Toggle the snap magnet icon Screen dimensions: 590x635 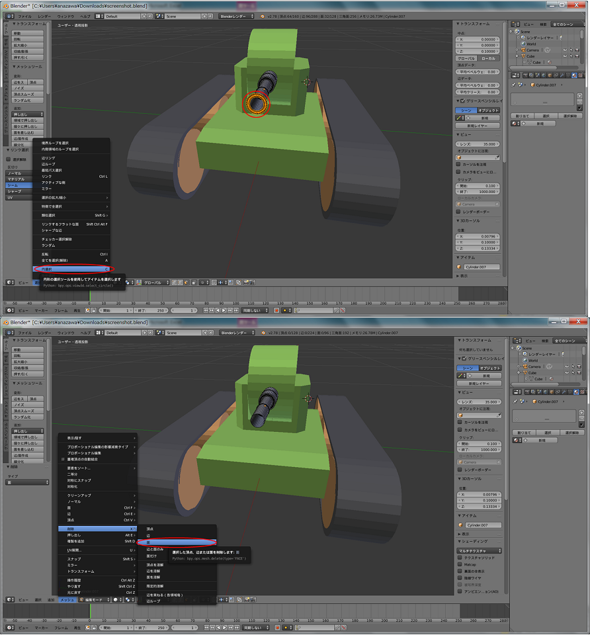pos(215,282)
